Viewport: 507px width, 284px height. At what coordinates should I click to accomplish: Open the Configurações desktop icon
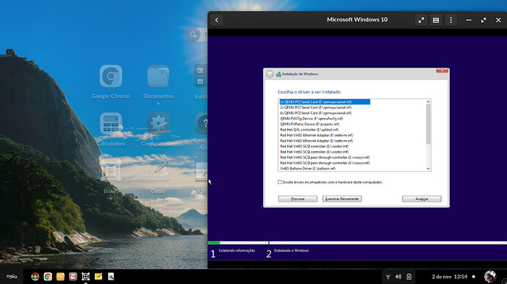coord(158,123)
